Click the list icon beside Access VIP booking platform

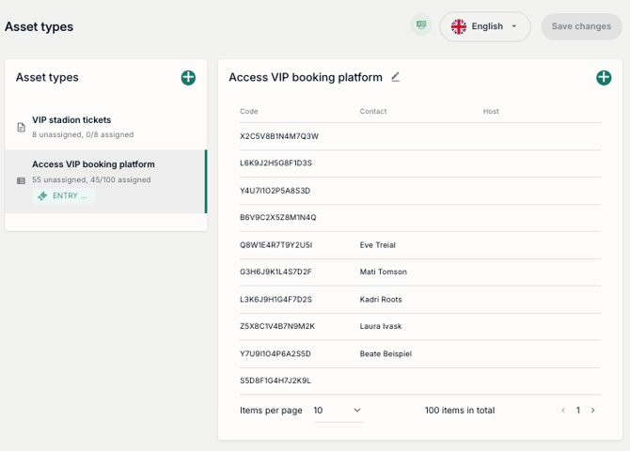[x=21, y=180]
